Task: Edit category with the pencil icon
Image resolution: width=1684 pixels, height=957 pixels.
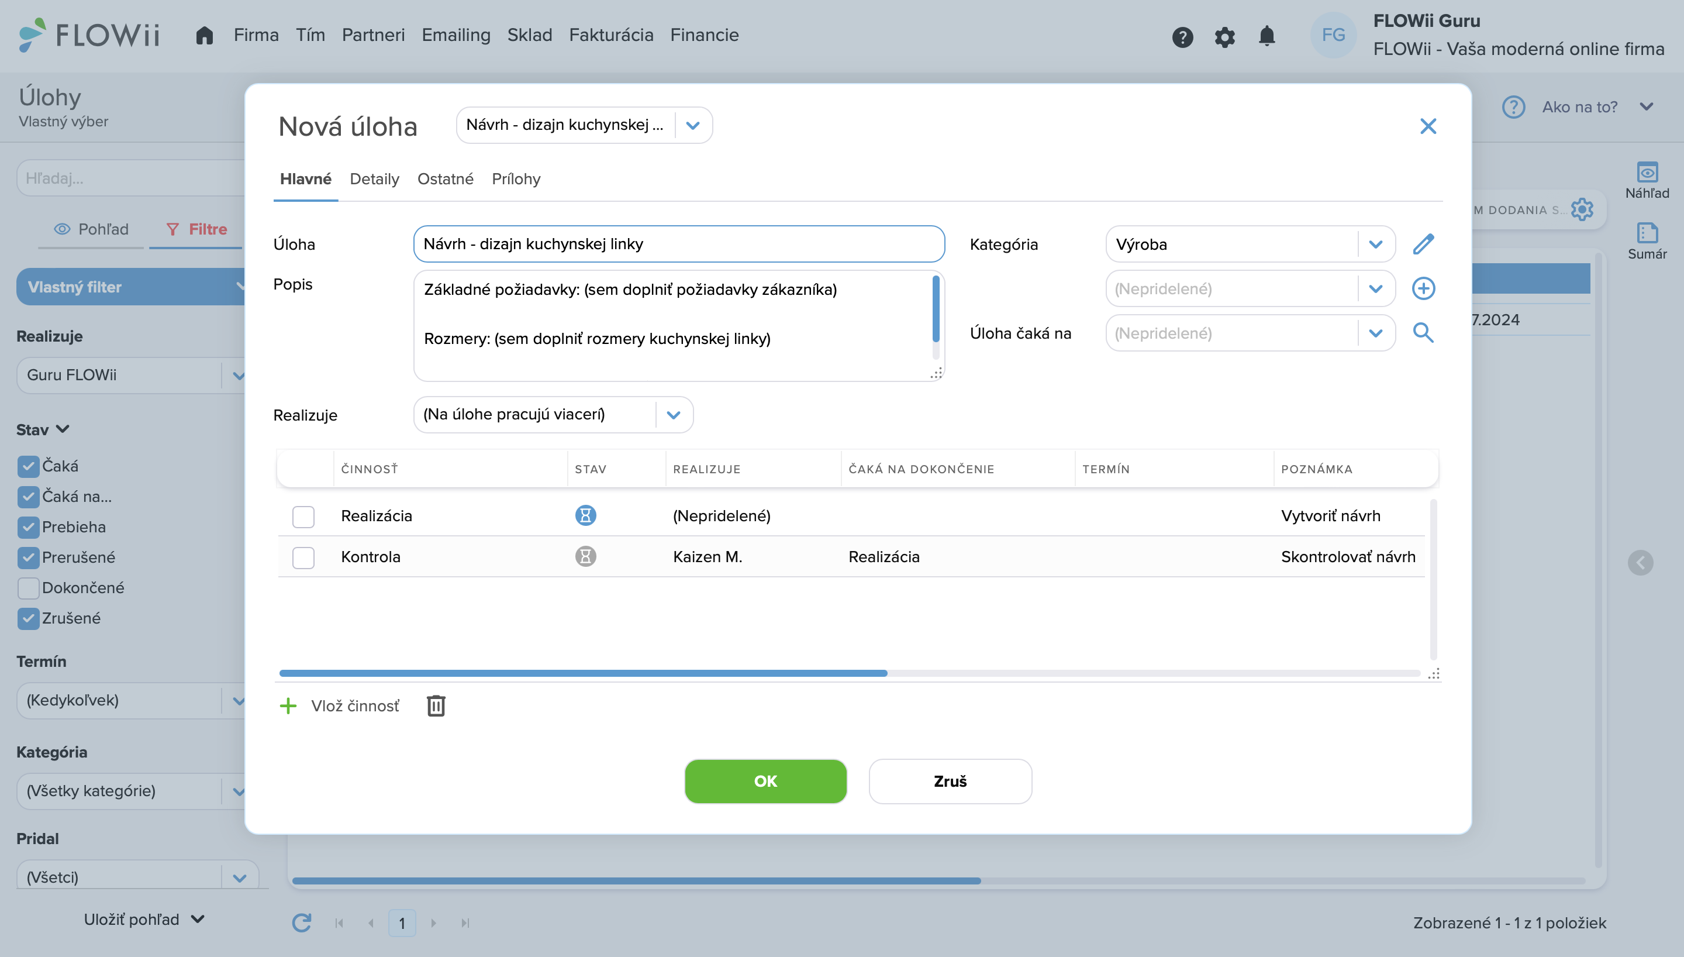Action: pos(1423,244)
